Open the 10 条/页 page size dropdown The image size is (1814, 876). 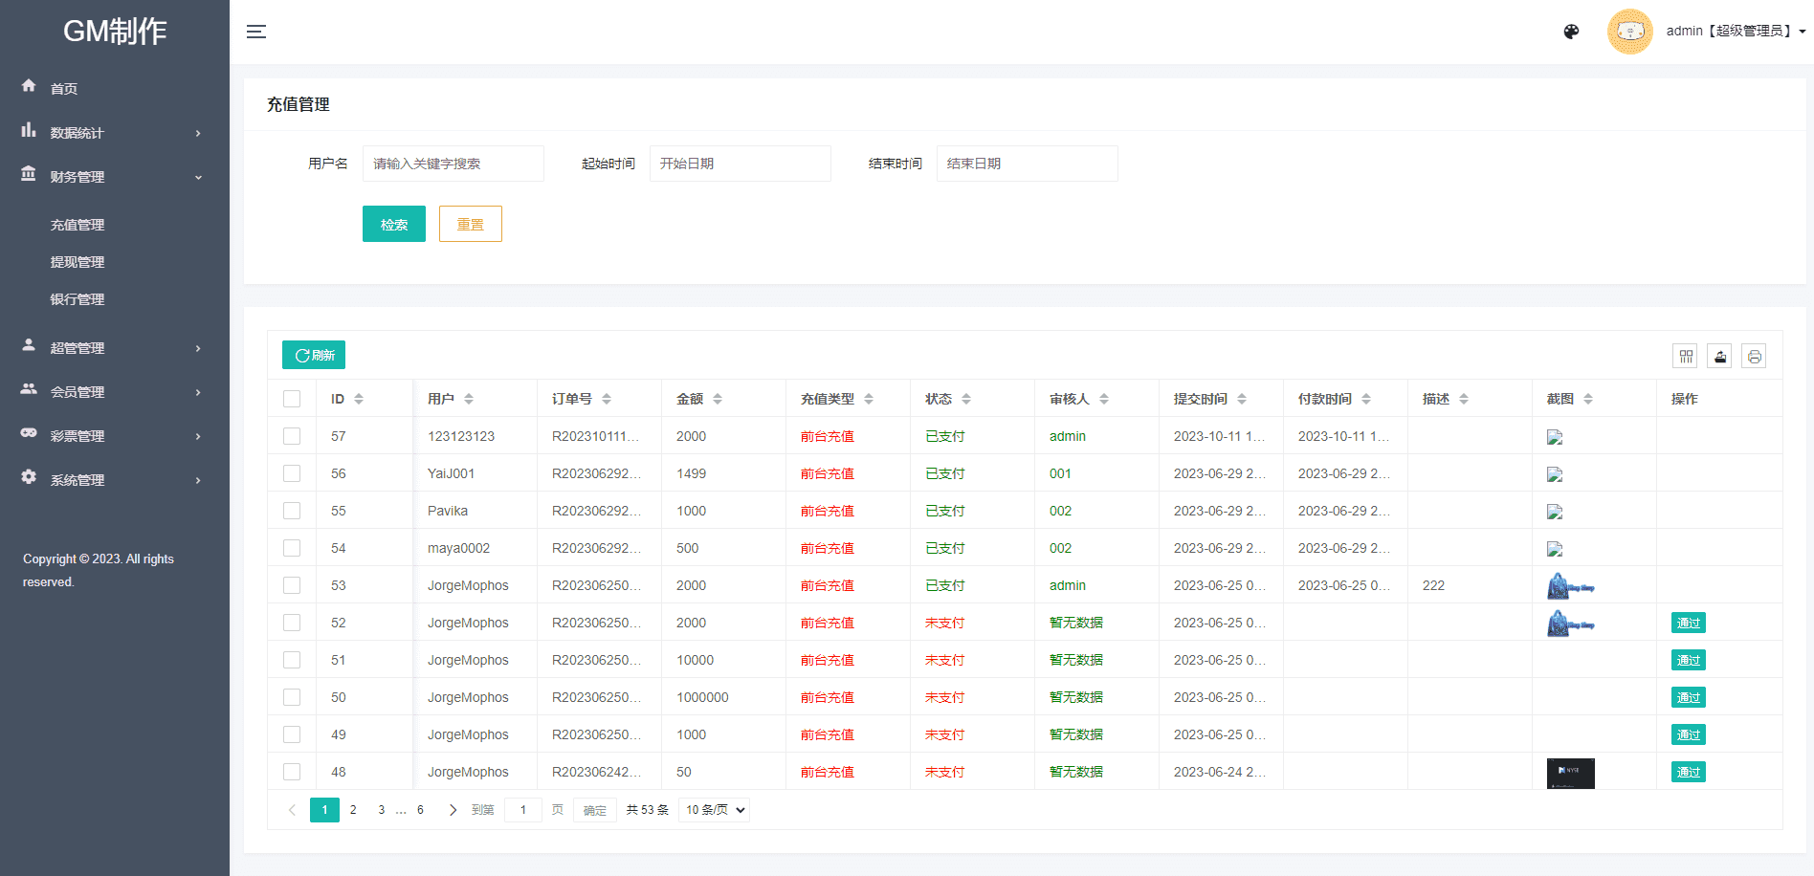pos(714,810)
